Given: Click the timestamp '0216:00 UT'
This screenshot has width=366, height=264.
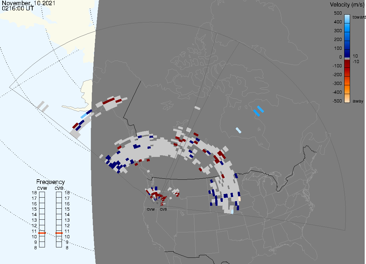Looking at the screenshot, I should (18, 8).
